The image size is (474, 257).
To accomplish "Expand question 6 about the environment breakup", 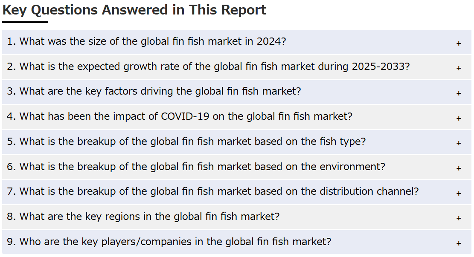I will coord(237,167).
